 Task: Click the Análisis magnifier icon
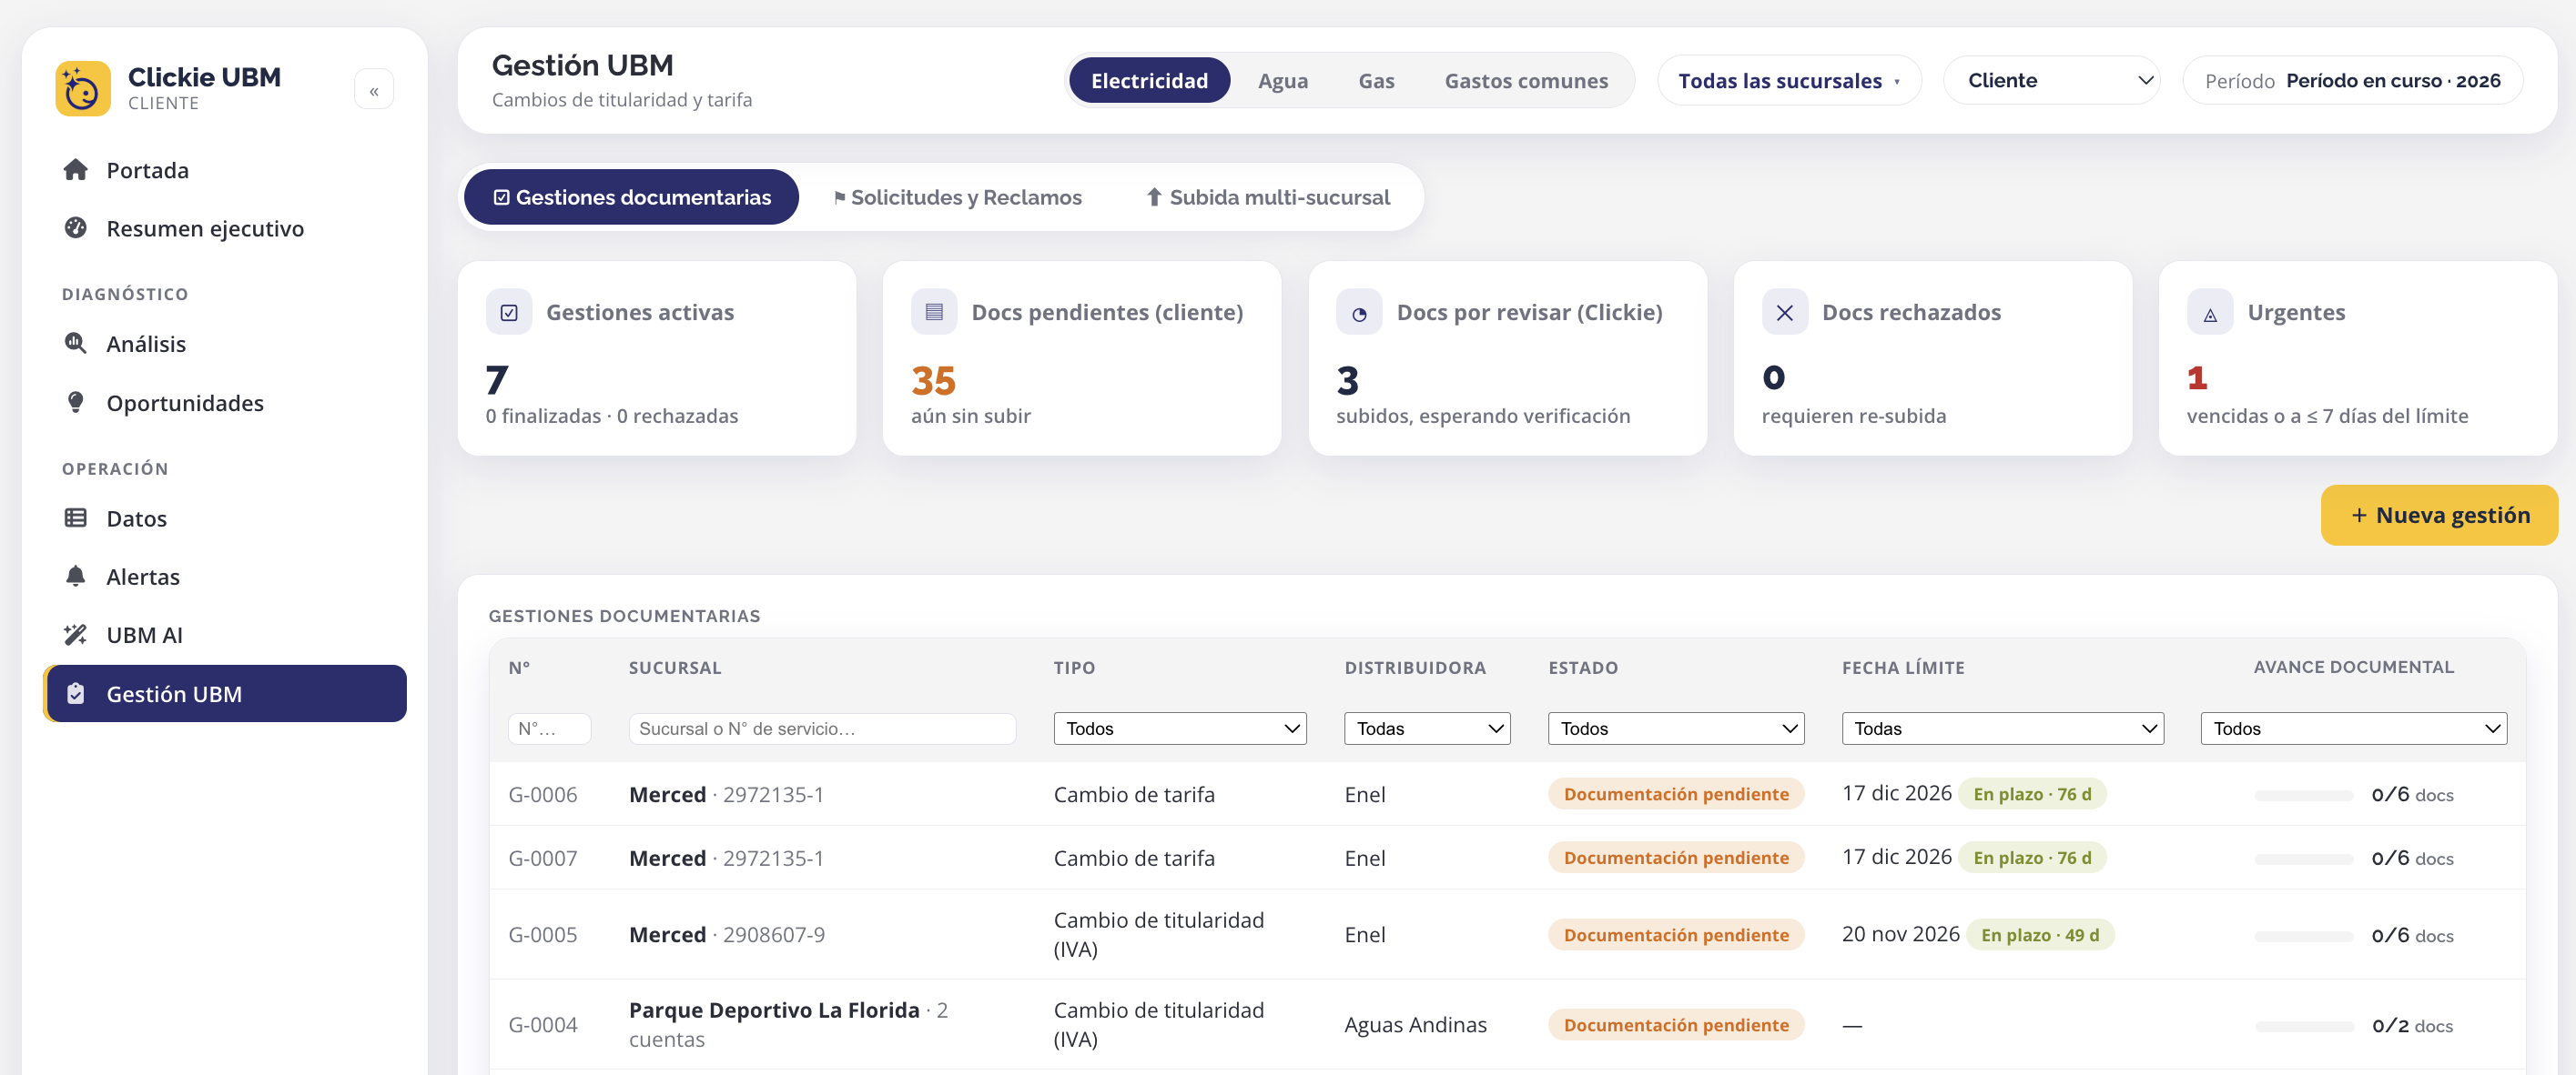click(x=76, y=343)
